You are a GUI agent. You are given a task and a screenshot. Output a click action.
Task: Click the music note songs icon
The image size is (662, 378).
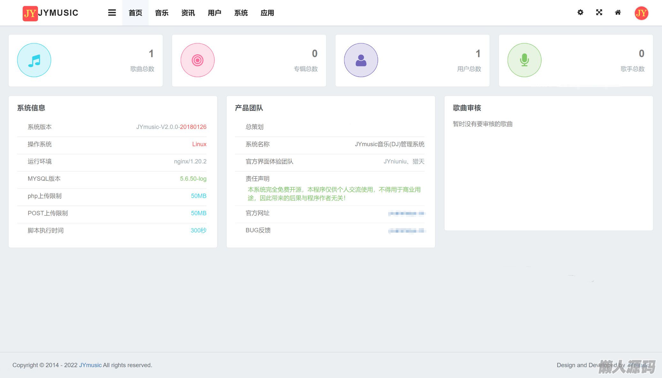click(34, 60)
